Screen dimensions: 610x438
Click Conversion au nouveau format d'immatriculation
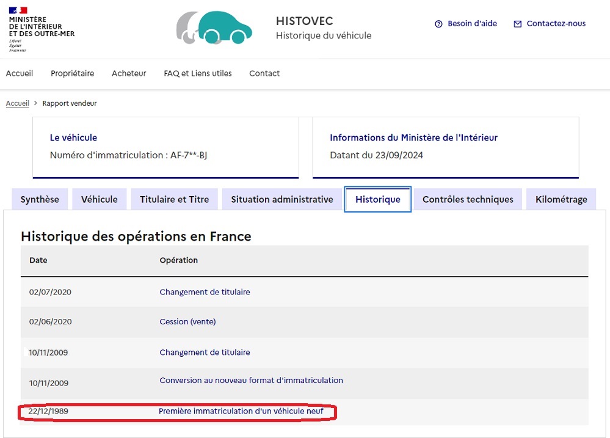(x=252, y=381)
